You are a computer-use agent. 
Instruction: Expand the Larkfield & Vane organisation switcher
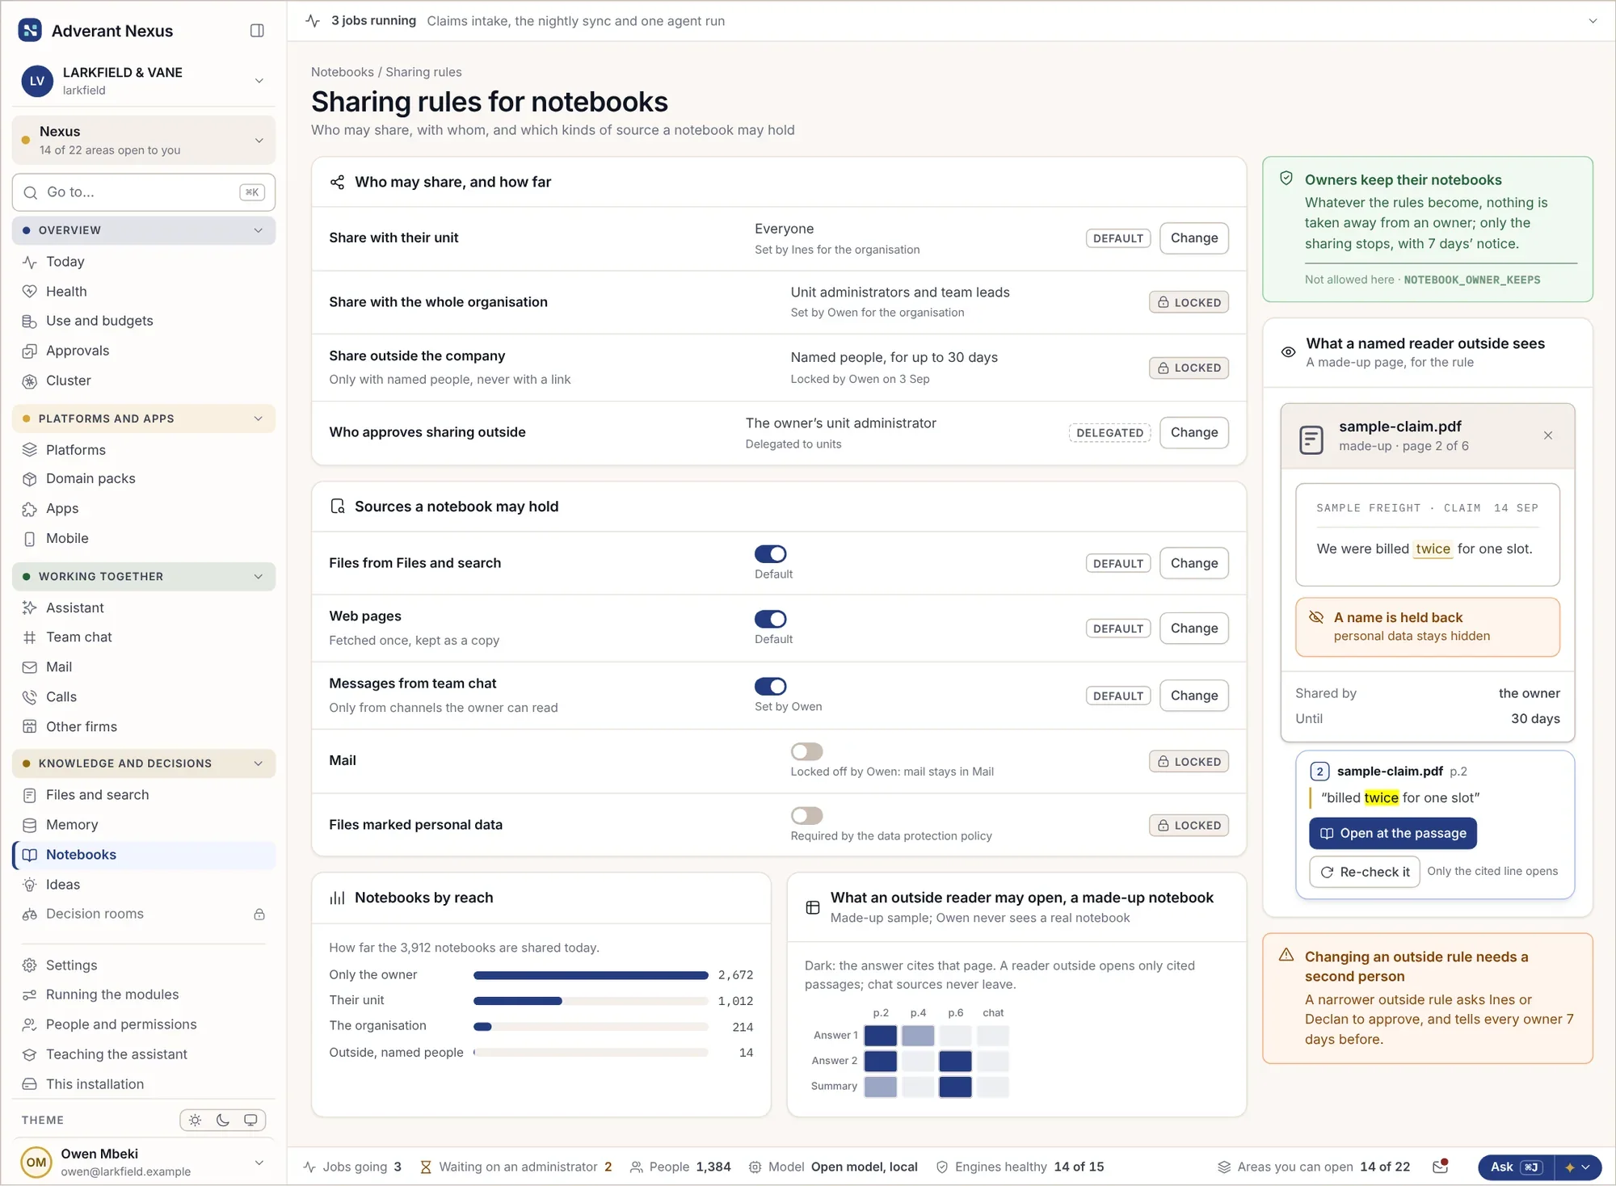[x=144, y=81]
